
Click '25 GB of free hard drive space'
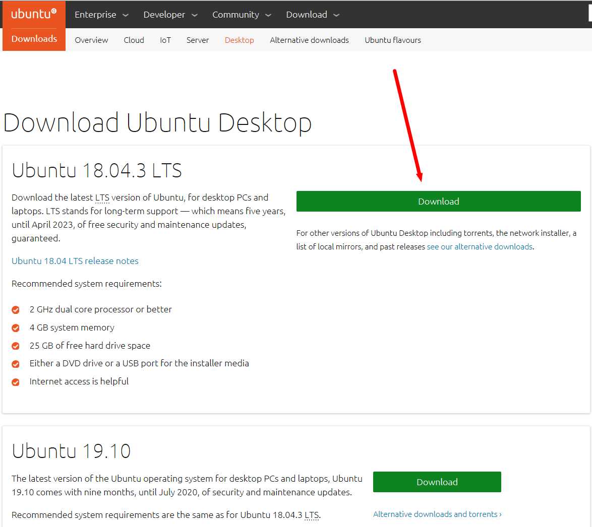coord(90,346)
